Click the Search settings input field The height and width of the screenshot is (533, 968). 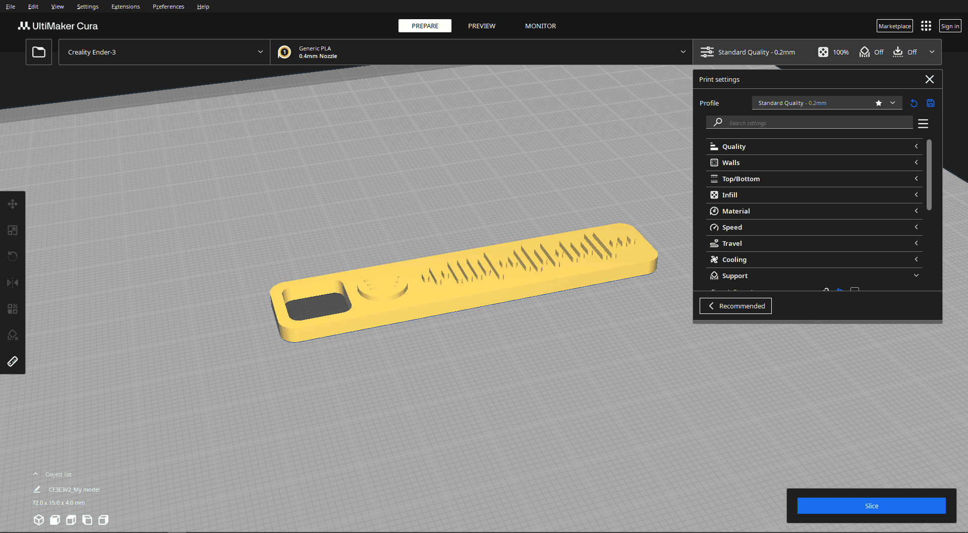817,123
